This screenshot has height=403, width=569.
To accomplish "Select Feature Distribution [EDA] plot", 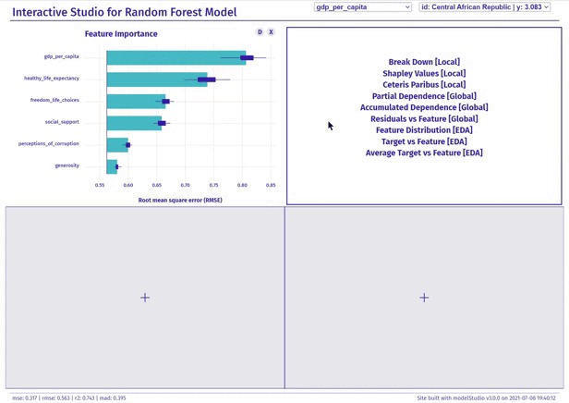I will pyautogui.click(x=424, y=130).
